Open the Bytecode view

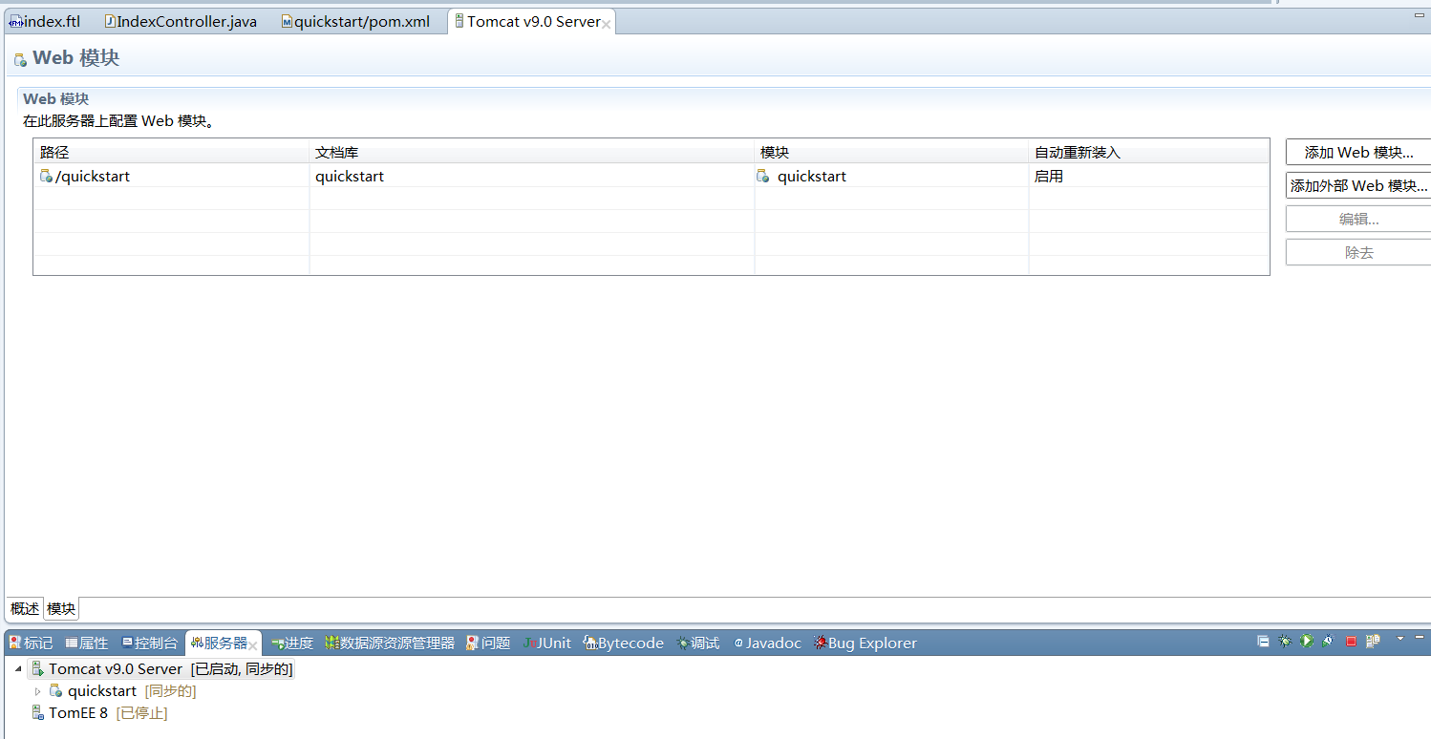pos(623,643)
